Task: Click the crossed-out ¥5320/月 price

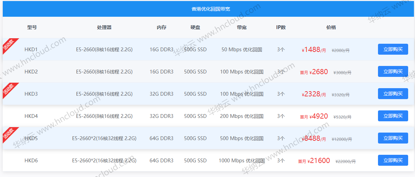Action: [x=342, y=117]
